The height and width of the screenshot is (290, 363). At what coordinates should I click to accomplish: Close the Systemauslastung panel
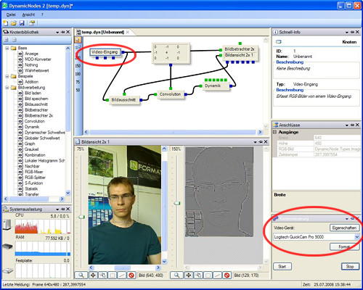point(68,209)
